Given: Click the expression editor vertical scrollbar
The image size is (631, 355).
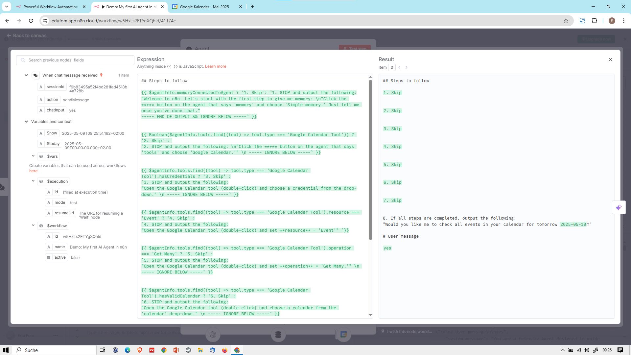Looking at the screenshot, I should (x=370, y=159).
